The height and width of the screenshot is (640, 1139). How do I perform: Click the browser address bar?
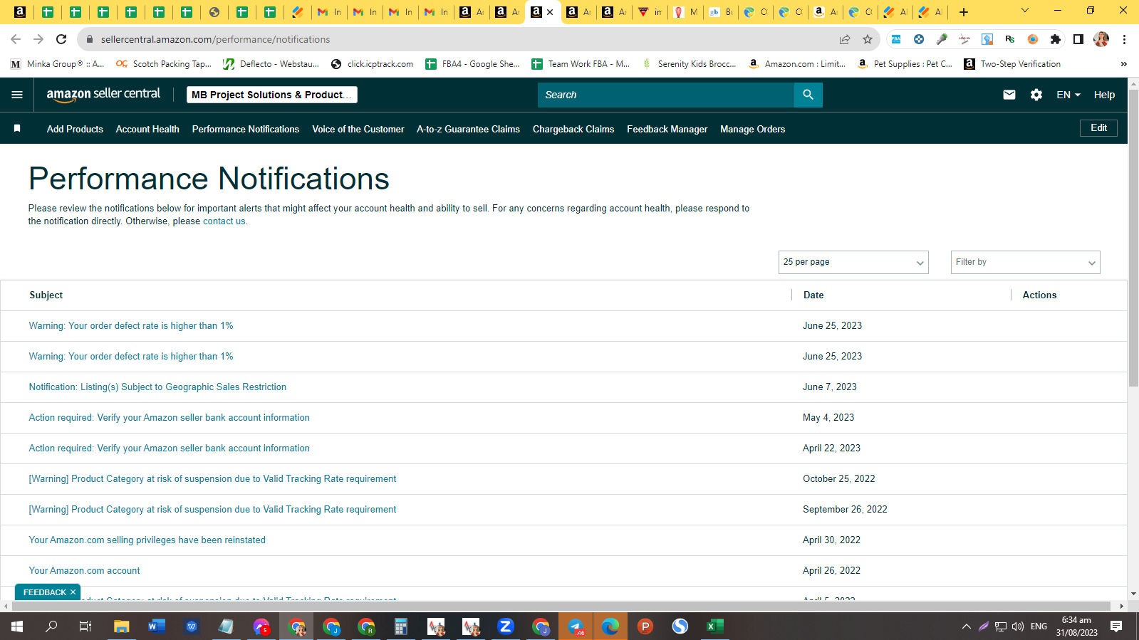[x=456, y=39]
